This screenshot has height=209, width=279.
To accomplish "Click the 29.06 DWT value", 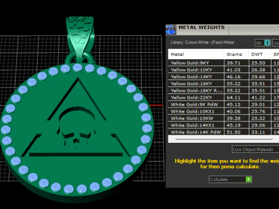I will tap(258, 125).
